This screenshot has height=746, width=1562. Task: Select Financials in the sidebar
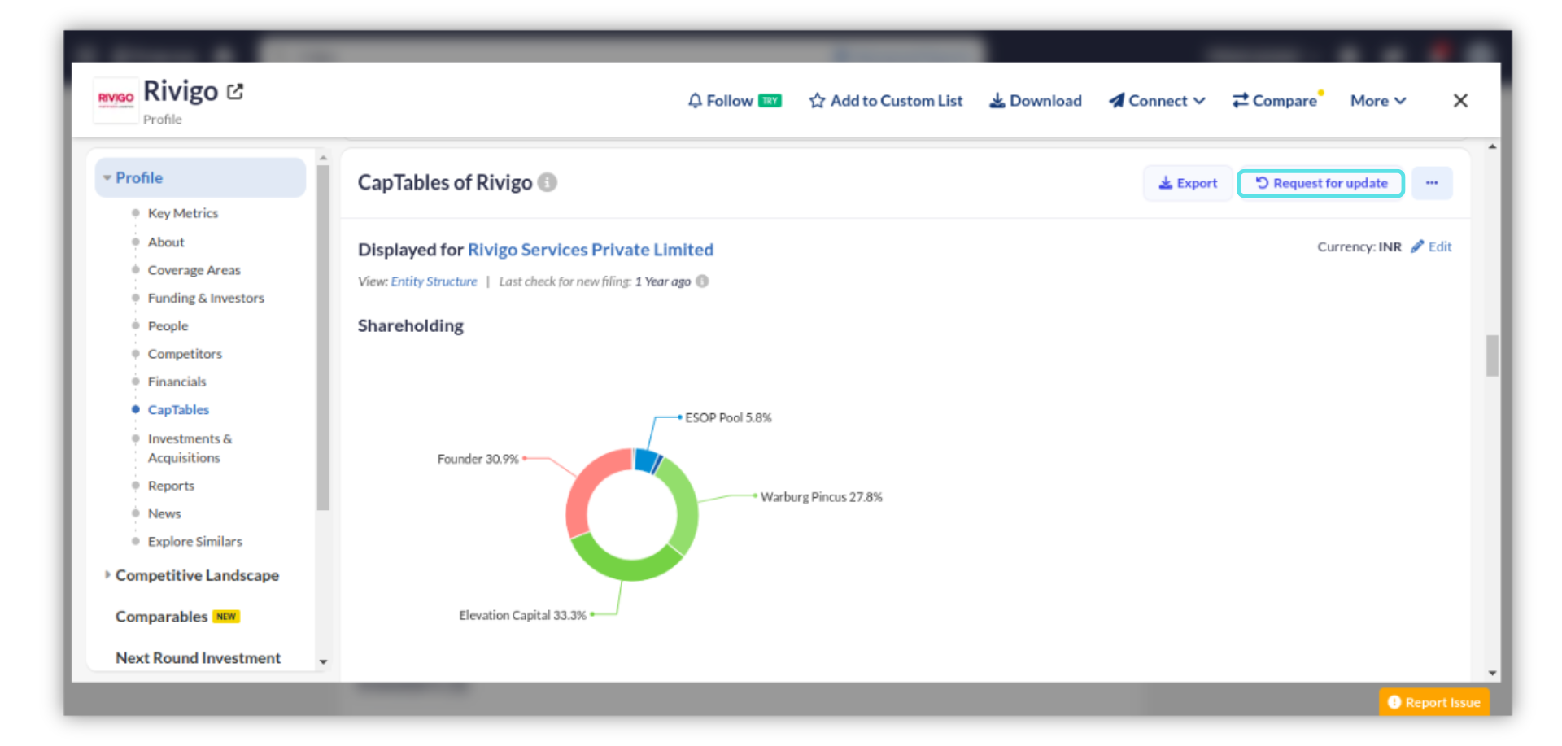tap(177, 382)
